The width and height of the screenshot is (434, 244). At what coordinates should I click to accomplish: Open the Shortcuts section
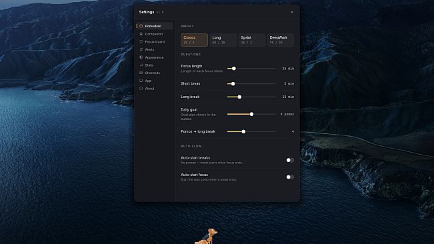(155, 73)
